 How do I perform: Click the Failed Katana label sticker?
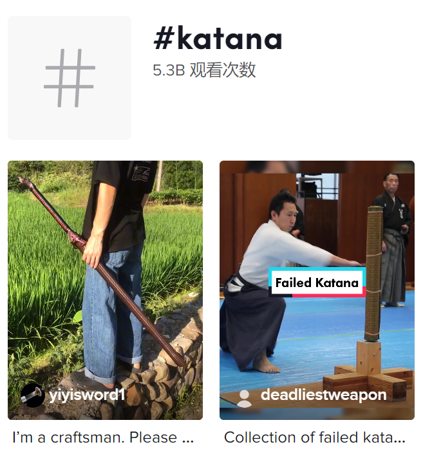[317, 283]
